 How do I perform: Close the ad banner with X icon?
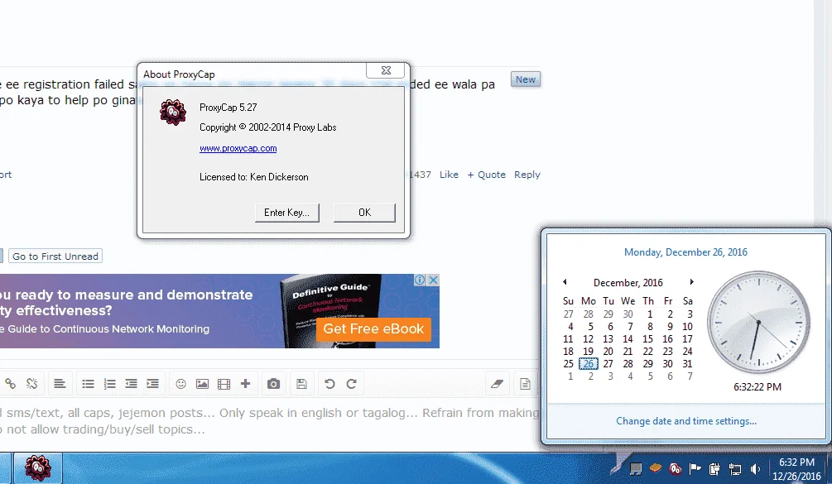click(434, 280)
